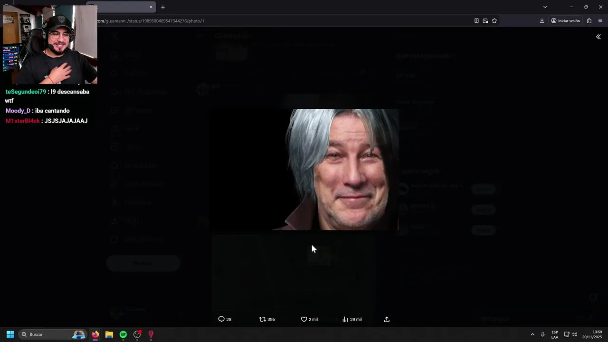Repost using the retweet icon showing 395
The image size is (608, 342).
[267, 319]
